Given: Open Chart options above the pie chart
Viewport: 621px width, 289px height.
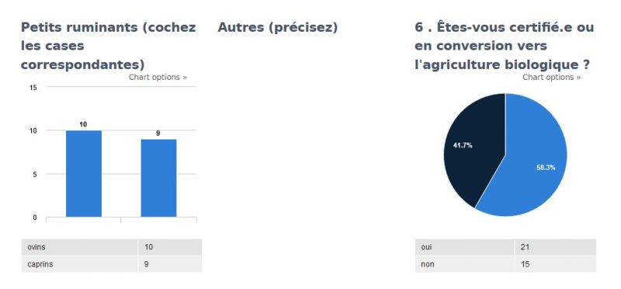Looking at the screenshot, I should [551, 77].
